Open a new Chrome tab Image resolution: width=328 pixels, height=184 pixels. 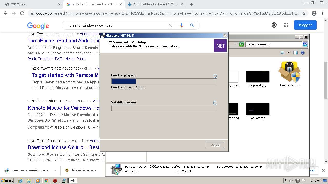[x=191, y=4]
